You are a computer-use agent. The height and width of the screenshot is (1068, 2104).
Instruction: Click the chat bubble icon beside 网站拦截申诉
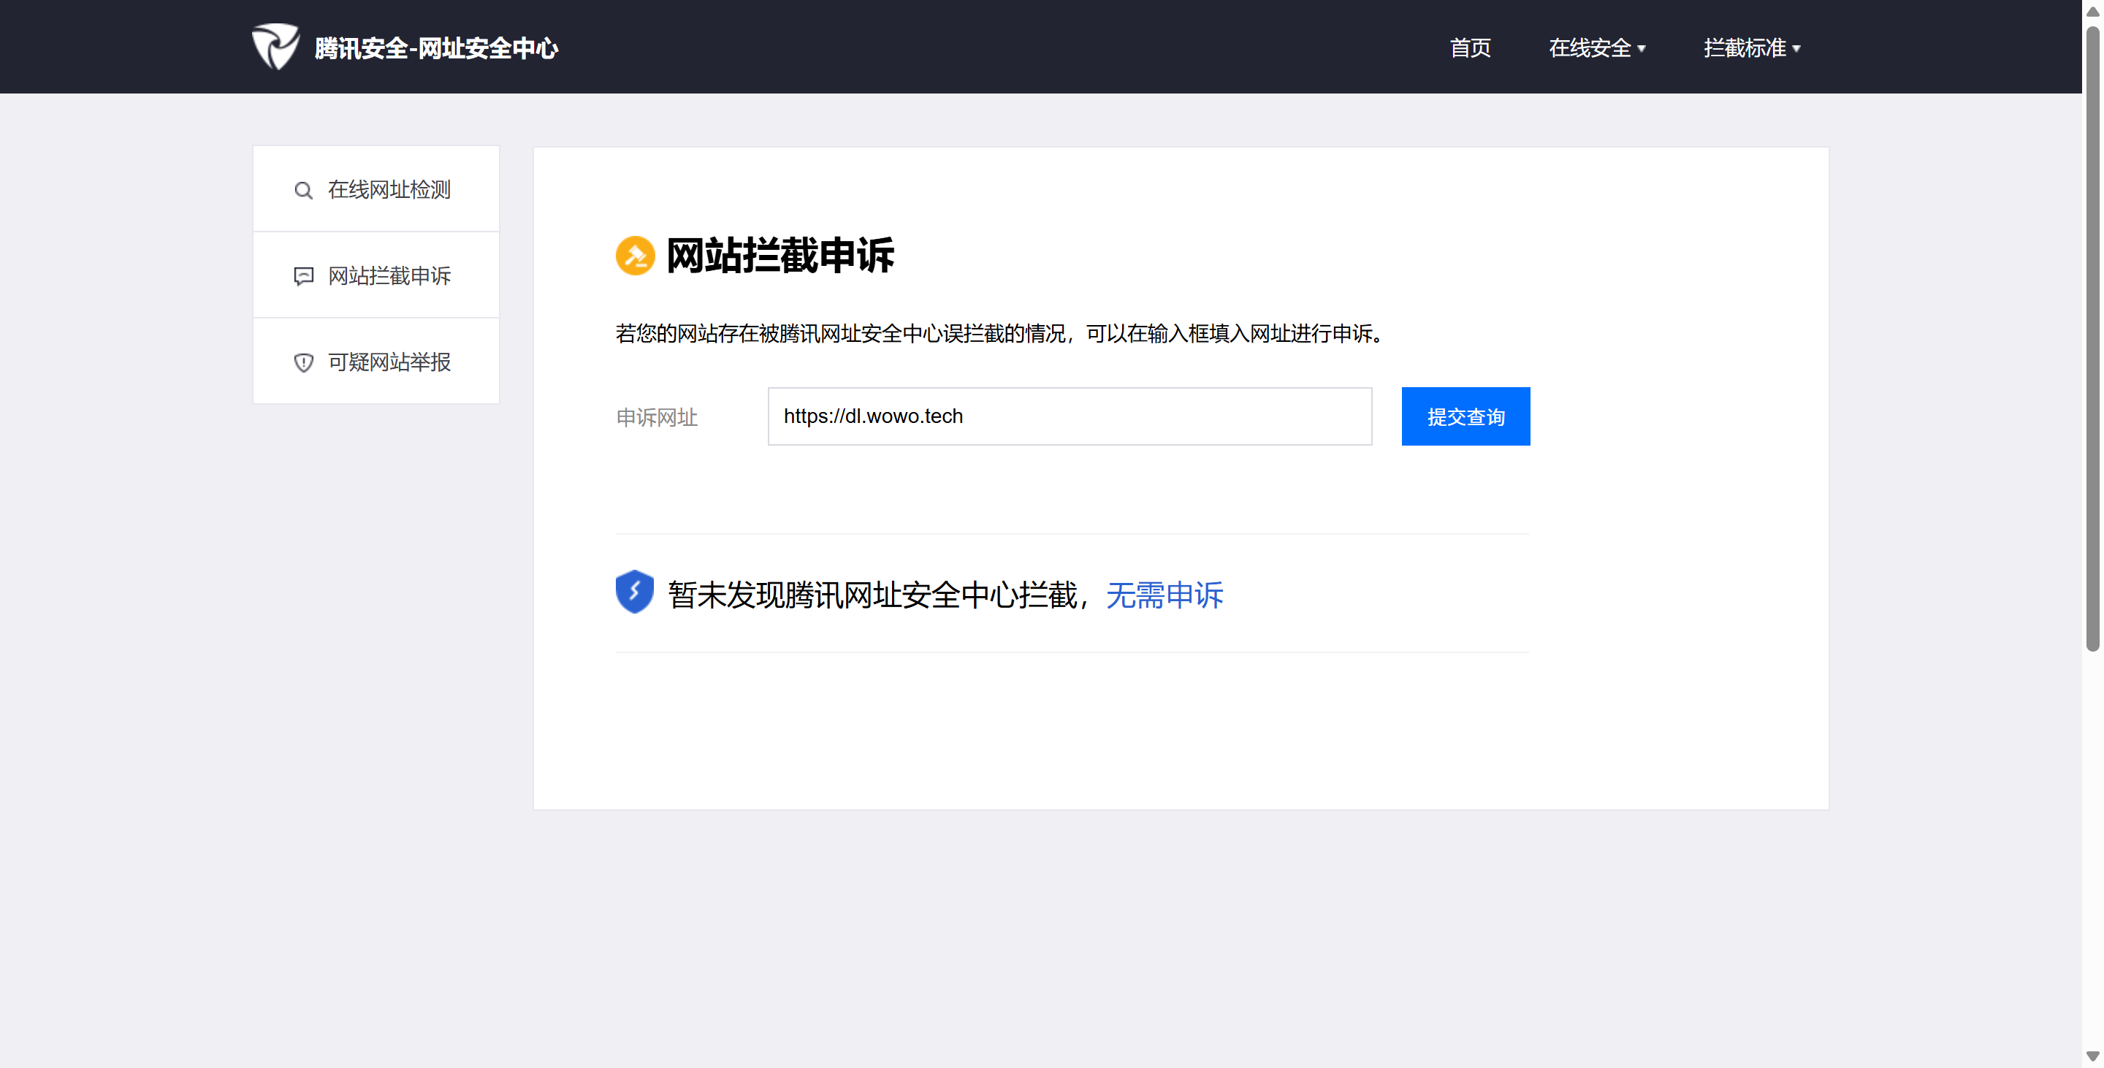[x=303, y=276]
